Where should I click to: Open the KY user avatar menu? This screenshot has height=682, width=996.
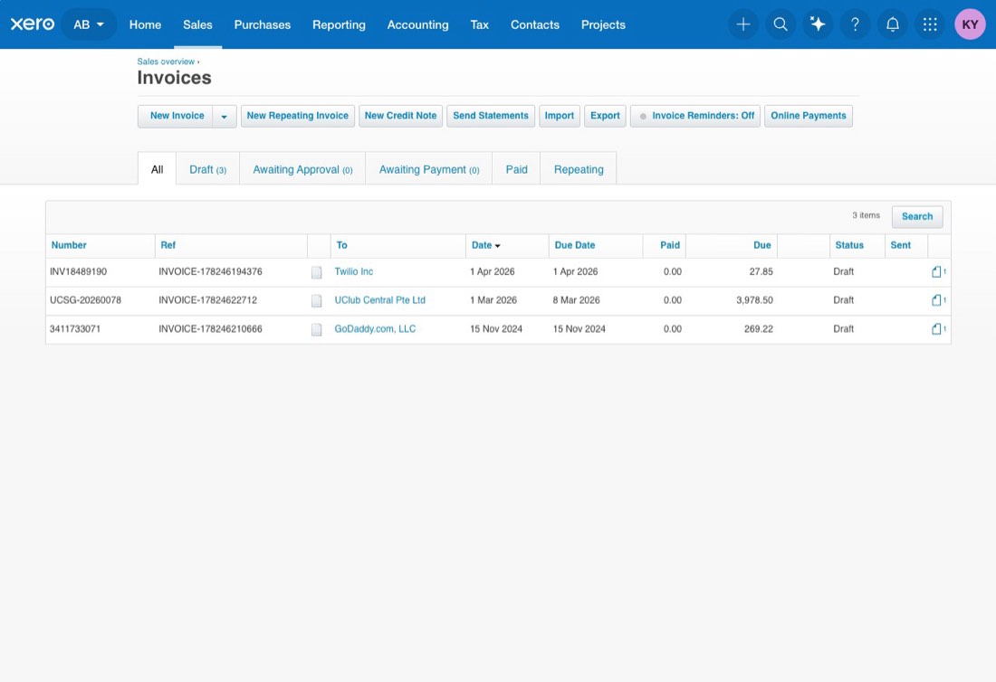[x=970, y=24]
